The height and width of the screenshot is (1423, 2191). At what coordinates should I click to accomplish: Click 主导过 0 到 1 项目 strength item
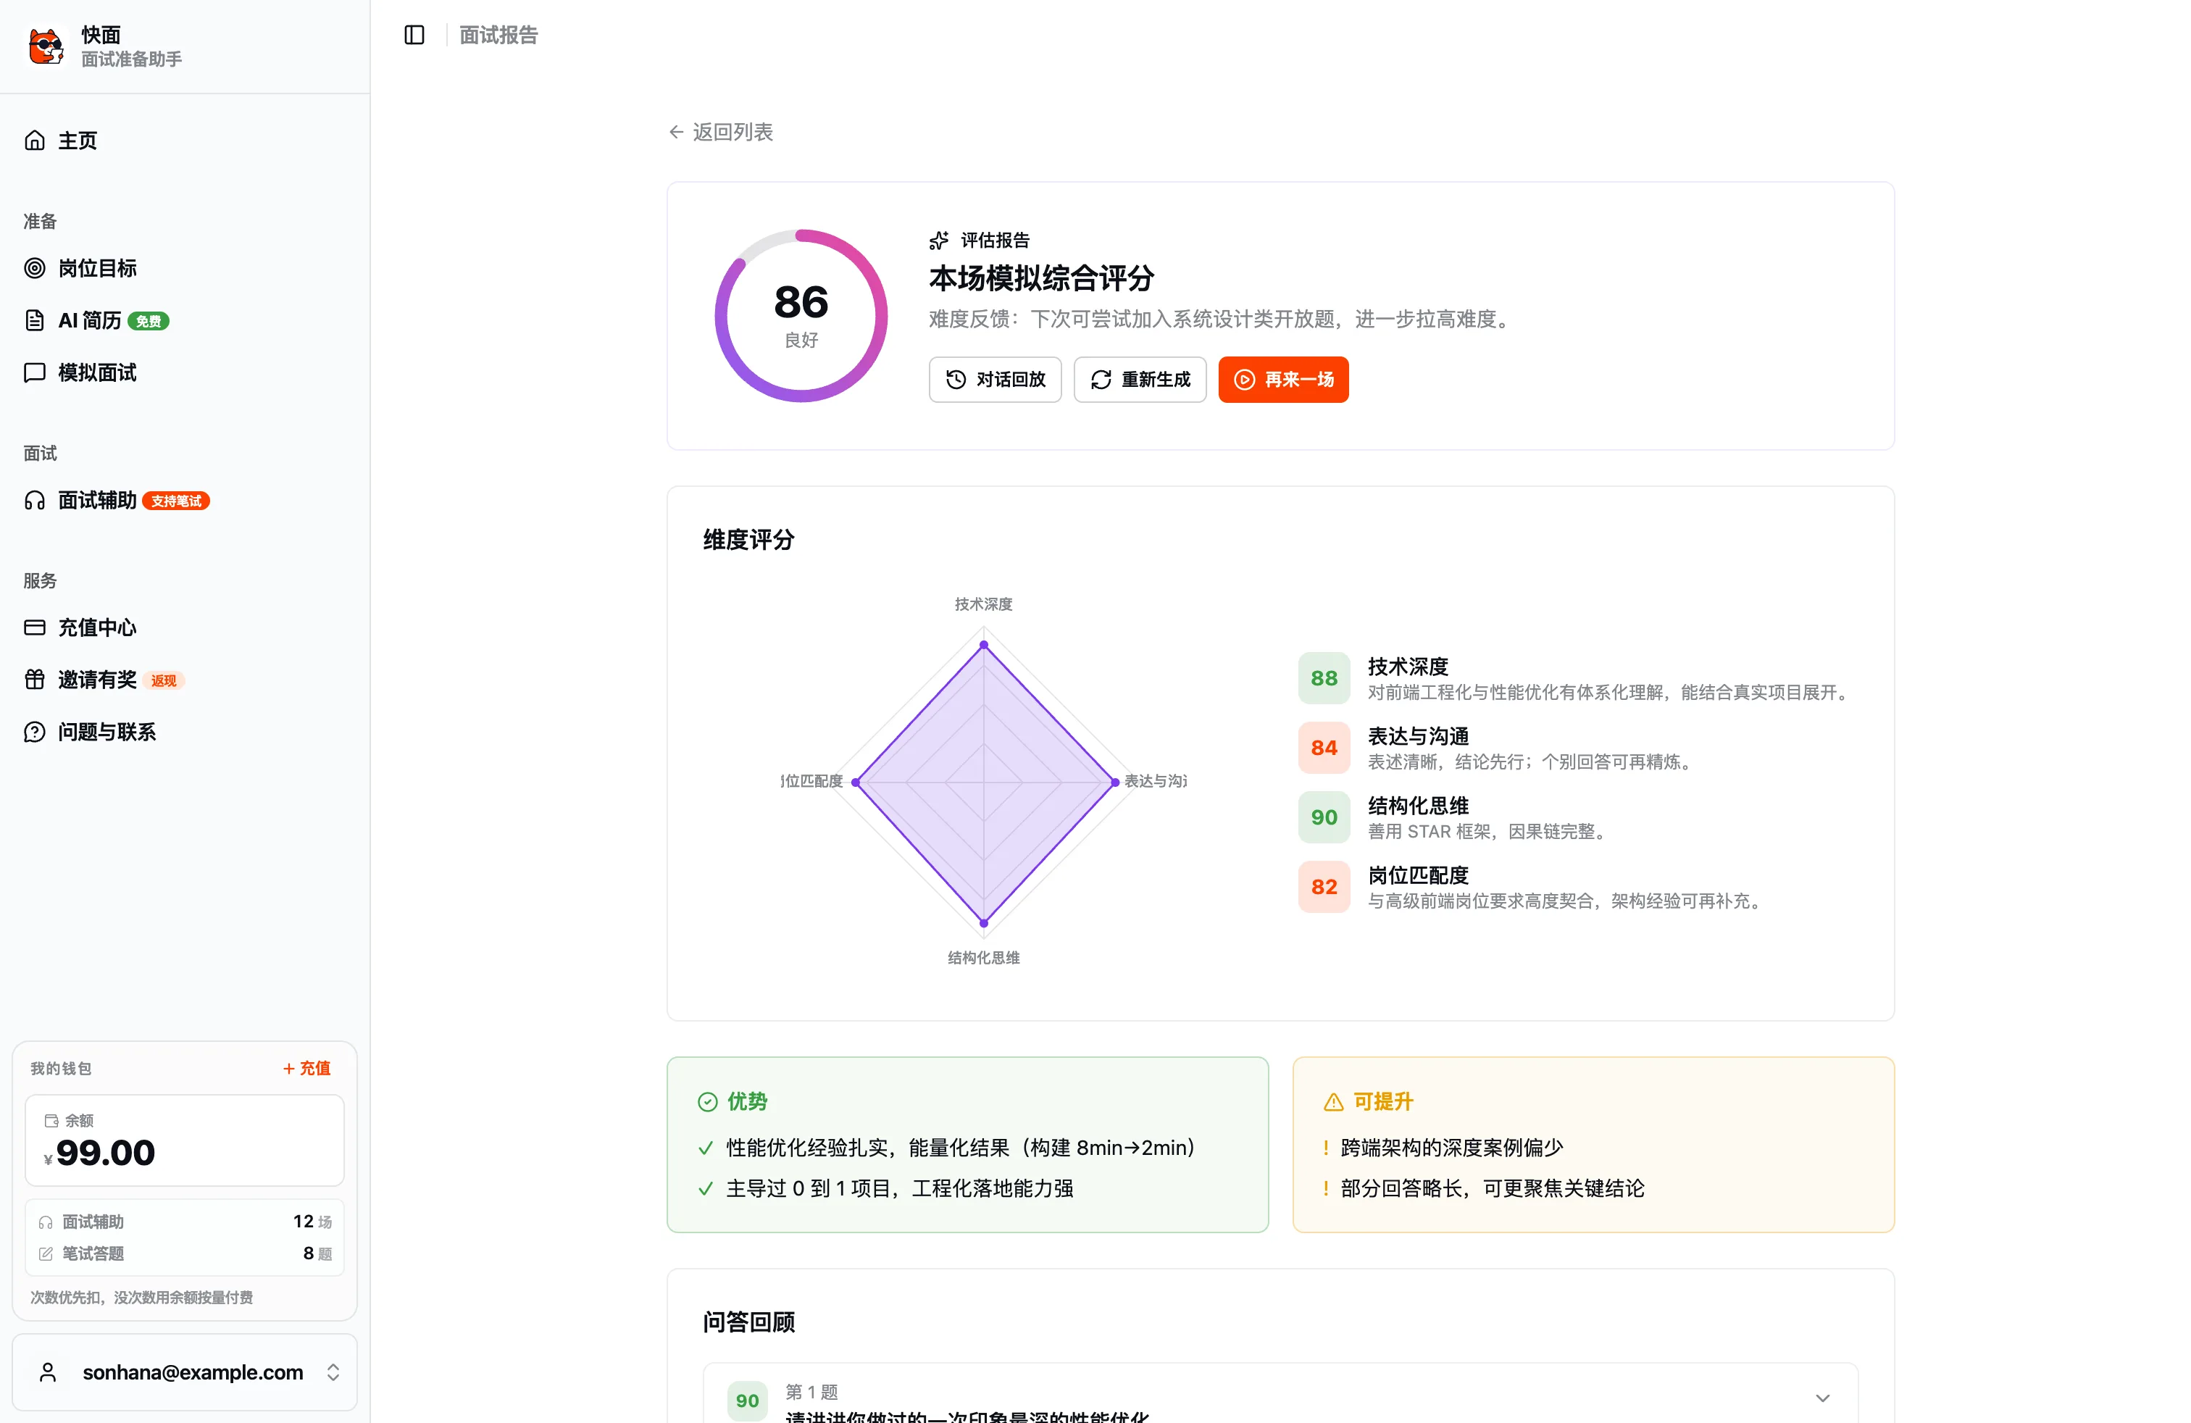click(899, 1188)
